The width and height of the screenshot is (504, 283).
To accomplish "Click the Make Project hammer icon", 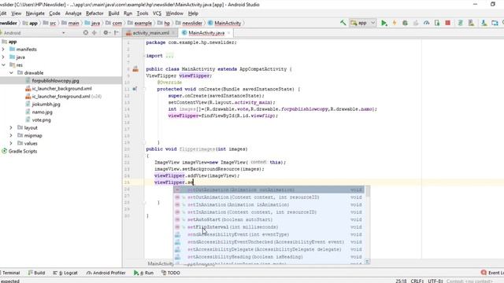I will tap(343, 23).
